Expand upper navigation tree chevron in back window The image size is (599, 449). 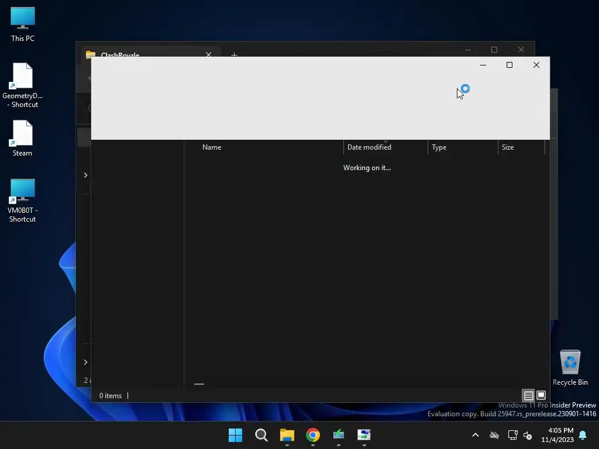[85, 175]
